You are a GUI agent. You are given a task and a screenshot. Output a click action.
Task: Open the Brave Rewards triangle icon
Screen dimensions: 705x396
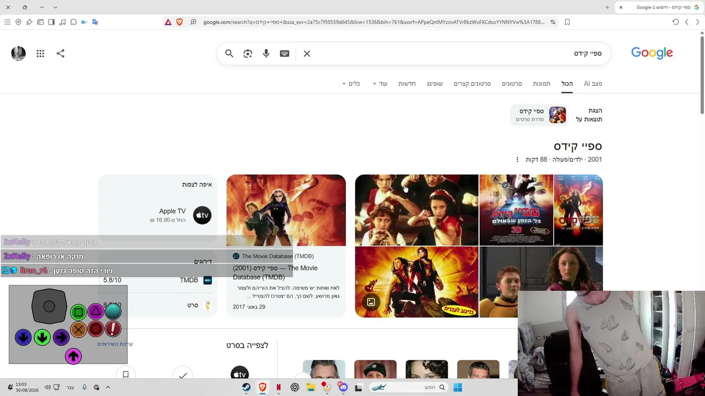click(x=168, y=22)
